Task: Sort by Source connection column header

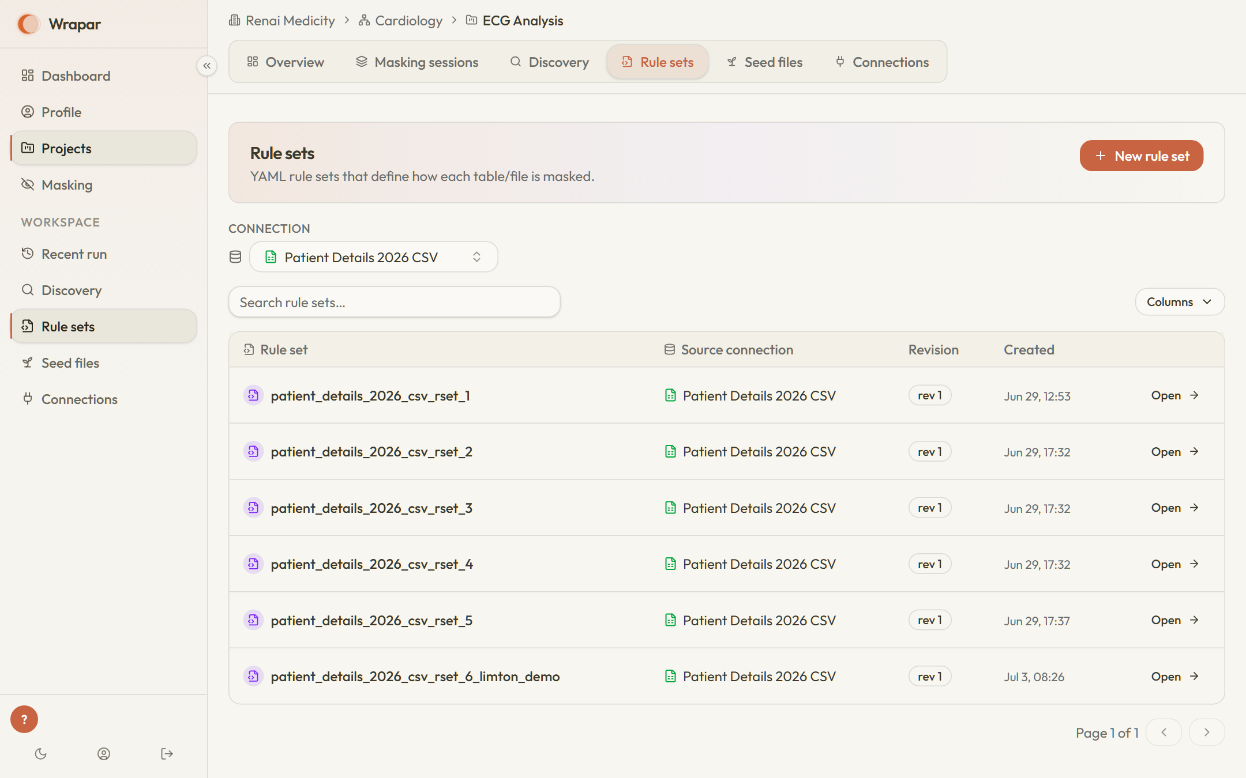Action: tap(729, 350)
